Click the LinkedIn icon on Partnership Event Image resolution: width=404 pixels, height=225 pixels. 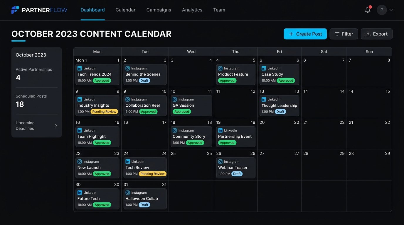point(220,130)
